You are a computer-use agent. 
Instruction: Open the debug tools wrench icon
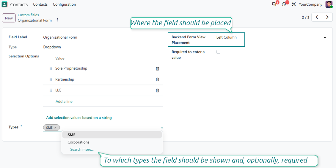tap(294, 4)
